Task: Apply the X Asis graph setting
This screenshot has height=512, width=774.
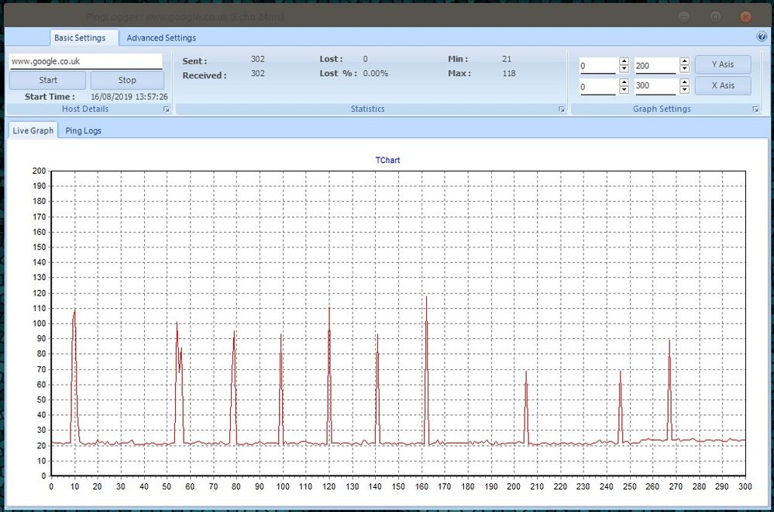Action: pos(722,85)
